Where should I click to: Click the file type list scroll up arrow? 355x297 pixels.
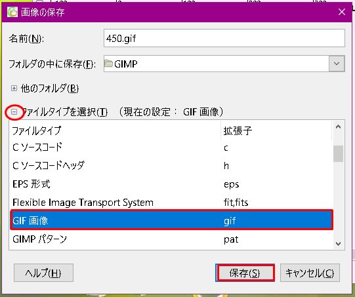click(338, 127)
